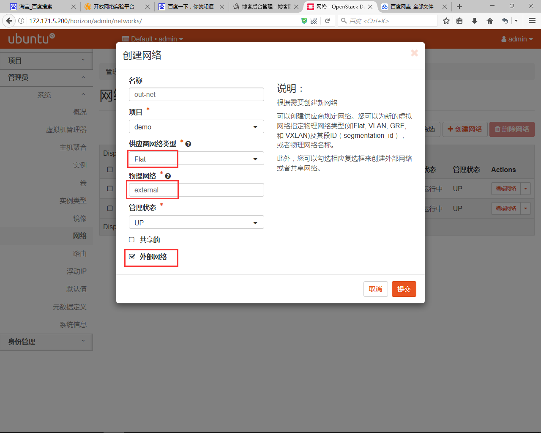Click the page reload icon
This screenshot has width=541, height=433.
click(327, 21)
